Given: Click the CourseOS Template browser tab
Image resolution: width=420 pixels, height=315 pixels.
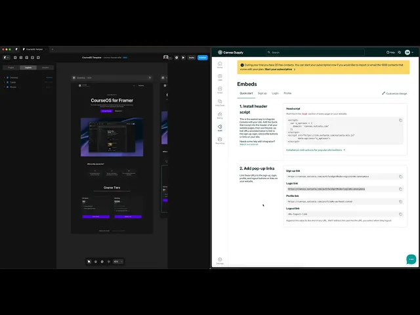Looking at the screenshot, I should pyautogui.click(x=34, y=49).
